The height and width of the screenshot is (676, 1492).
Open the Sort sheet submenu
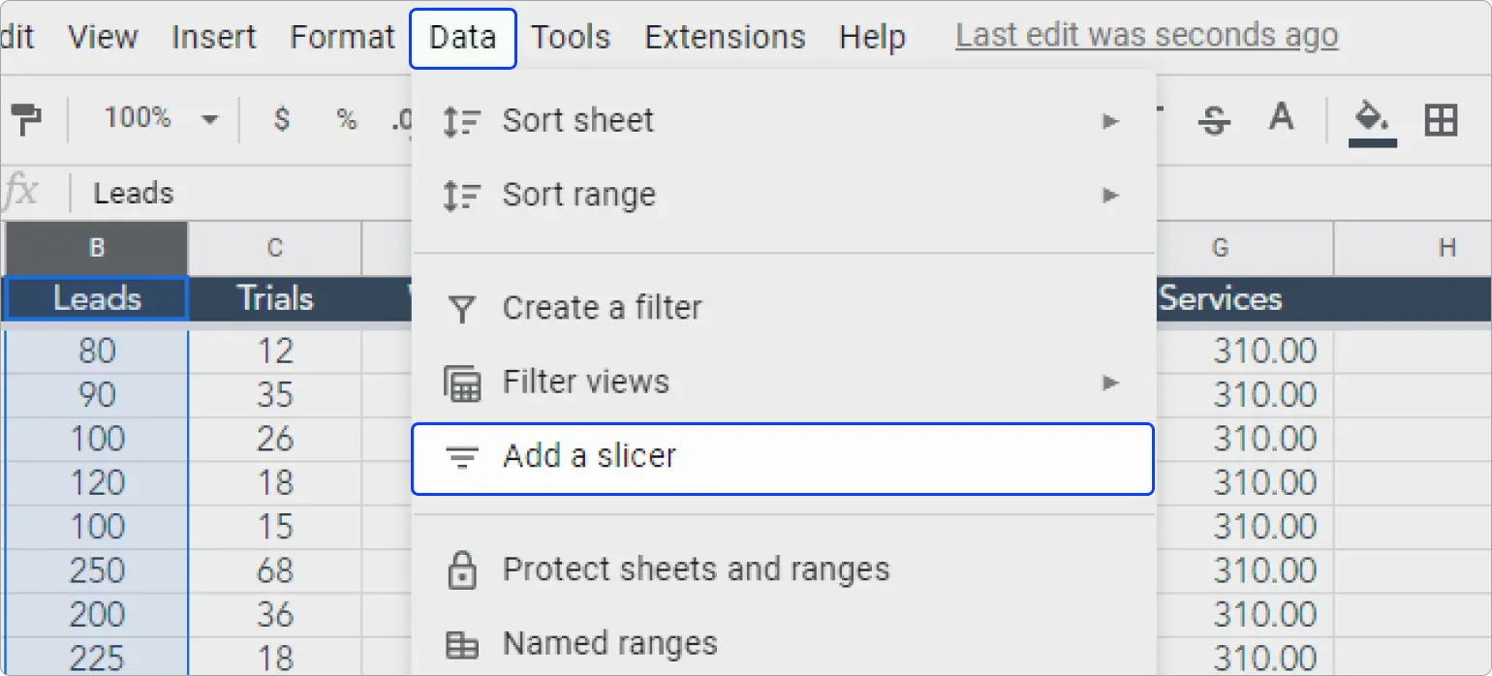pos(576,120)
